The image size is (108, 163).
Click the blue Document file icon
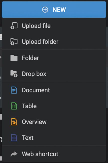14,90
